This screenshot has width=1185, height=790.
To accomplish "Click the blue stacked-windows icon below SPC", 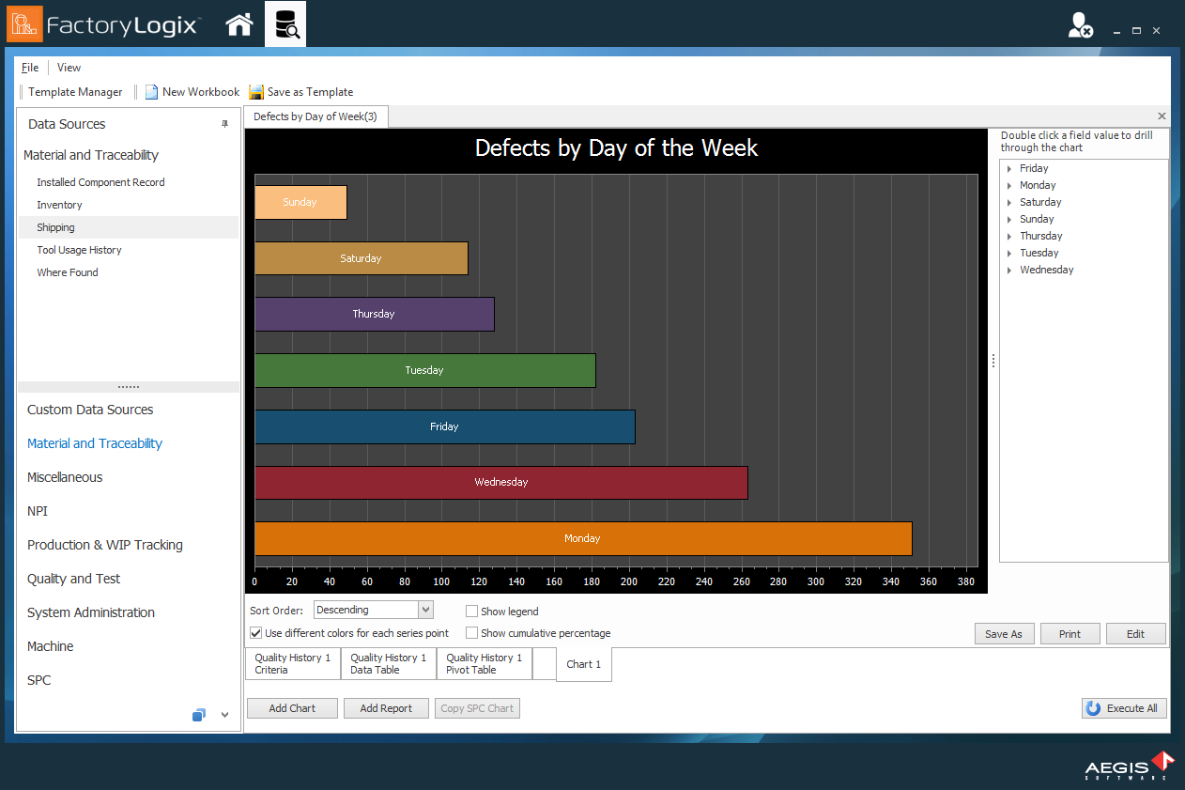I will 198,715.
